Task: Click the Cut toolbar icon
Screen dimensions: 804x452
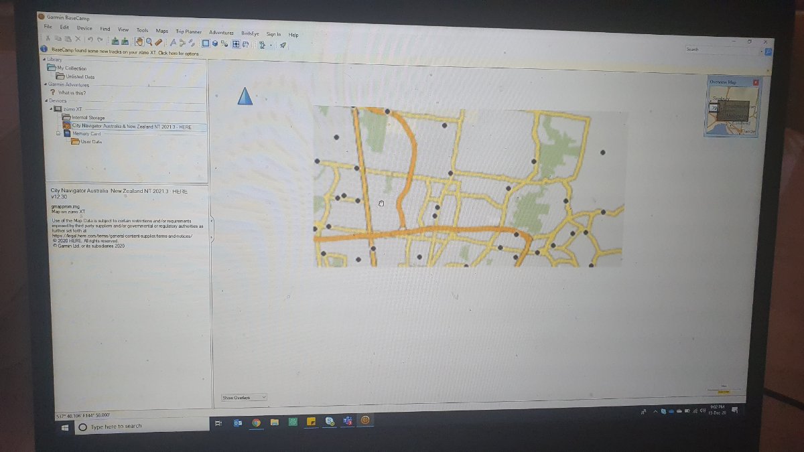Action: point(48,39)
